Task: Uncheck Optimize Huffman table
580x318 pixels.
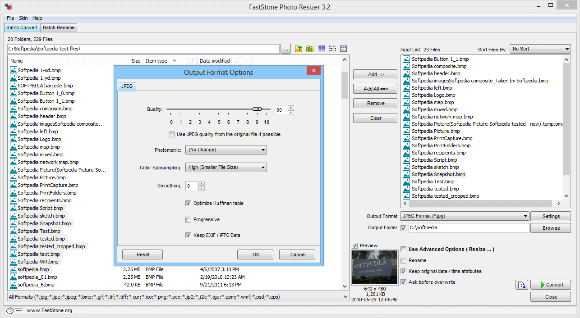Action: [x=189, y=203]
